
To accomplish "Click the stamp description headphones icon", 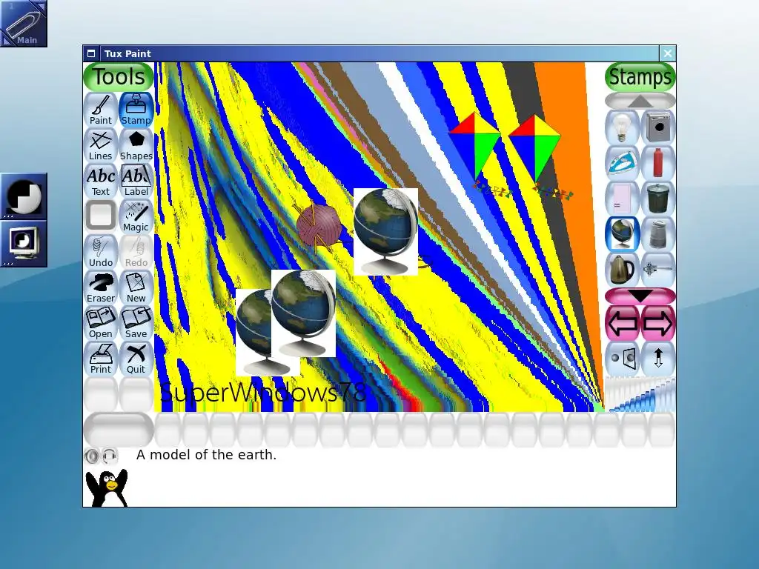I will 110,456.
